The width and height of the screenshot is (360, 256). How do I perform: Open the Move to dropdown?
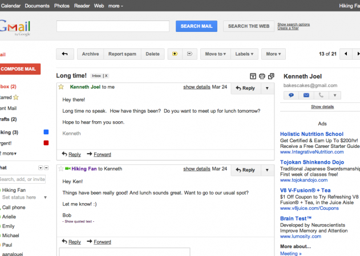tap(215, 54)
